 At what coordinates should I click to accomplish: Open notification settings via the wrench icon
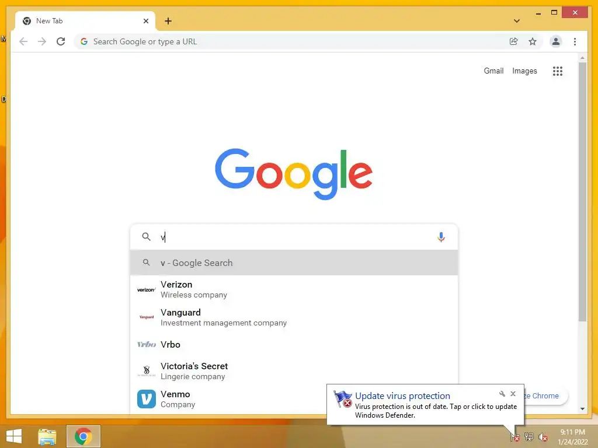[502, 394]
